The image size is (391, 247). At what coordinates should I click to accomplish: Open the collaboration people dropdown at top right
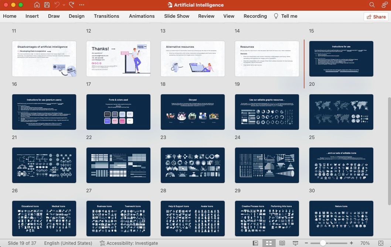[384, 5]
